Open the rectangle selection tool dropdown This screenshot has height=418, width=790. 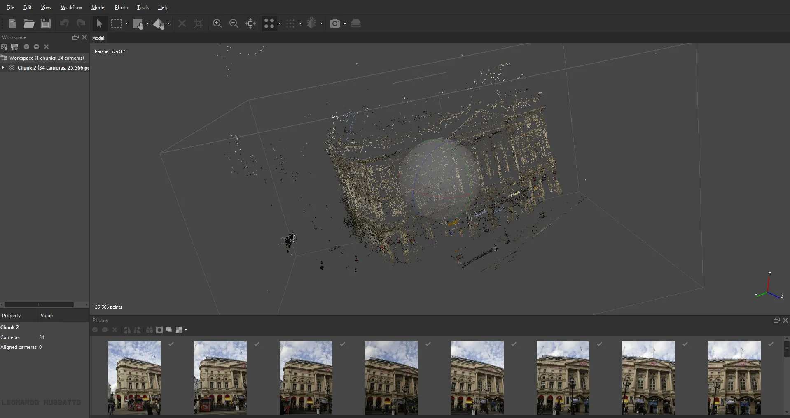(x=126, y=23)
